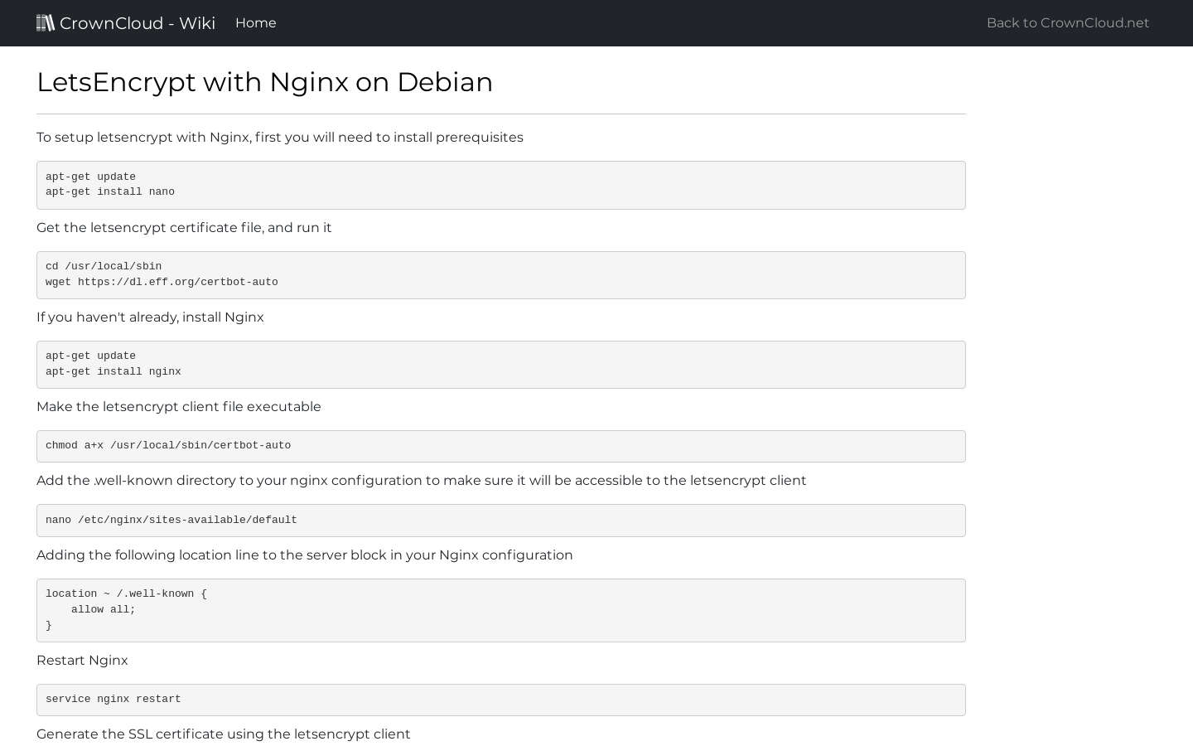Click the nano sites-available default code block
Viewport: 1193px width, 746px height.
(500, 520)
